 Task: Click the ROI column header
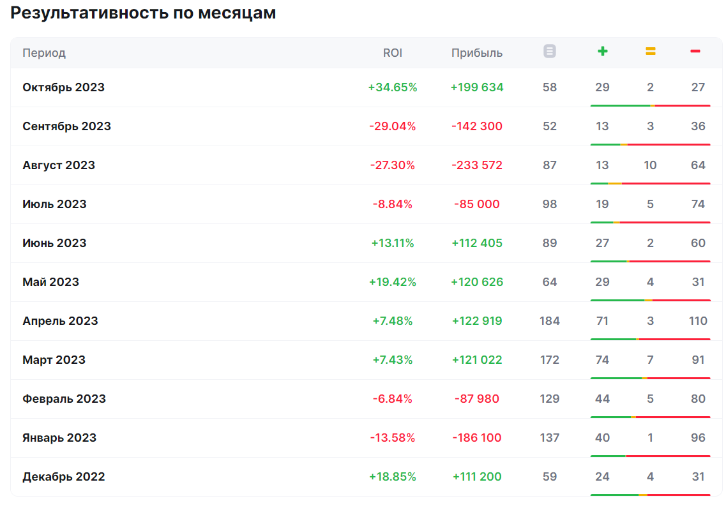(393, 53)
